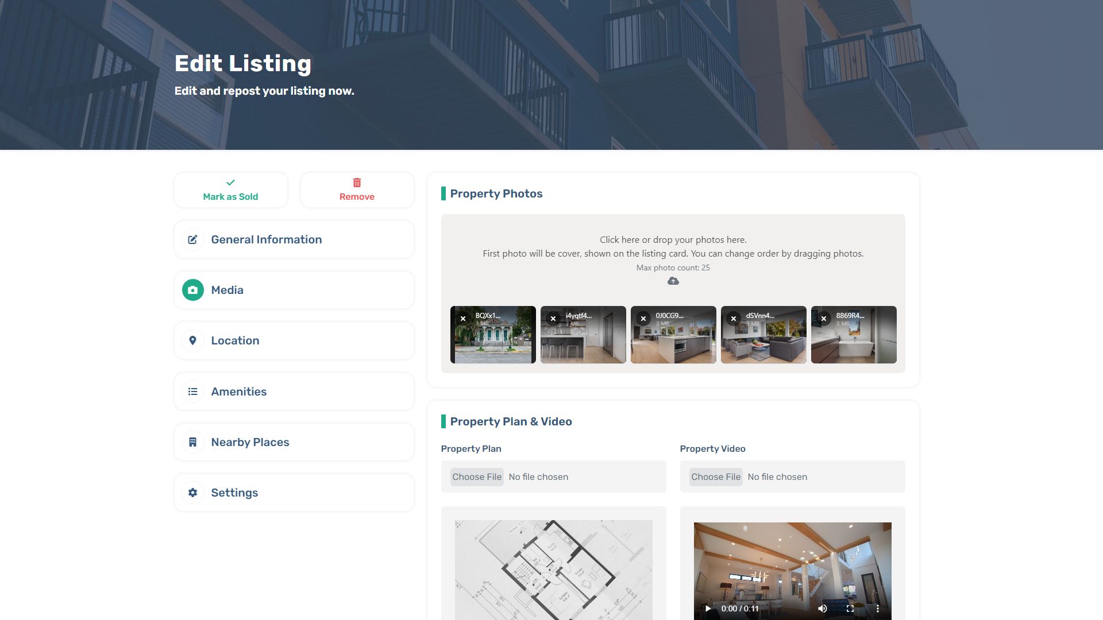Remove the 8B69R4 photo via X

pyautogui.click(x=824, y=319)
